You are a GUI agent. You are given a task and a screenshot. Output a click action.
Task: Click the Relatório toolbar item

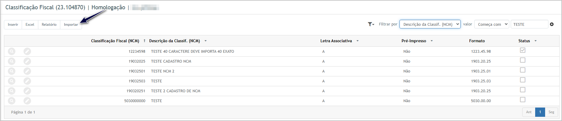pyautogui.click(x=49, y=25)
